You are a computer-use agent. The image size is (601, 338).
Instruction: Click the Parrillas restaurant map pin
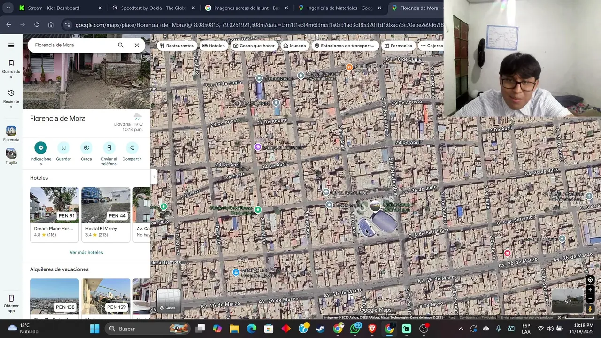point(349,68)
